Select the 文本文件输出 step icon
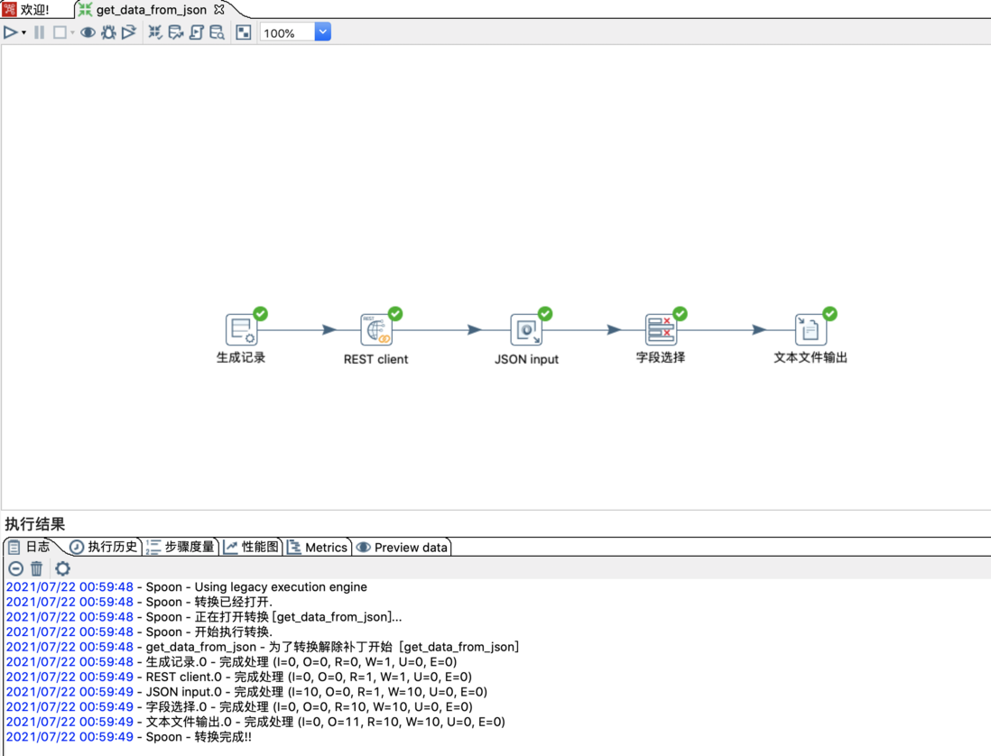The width and height of the screenshot is (991, 756). [810, 329]
